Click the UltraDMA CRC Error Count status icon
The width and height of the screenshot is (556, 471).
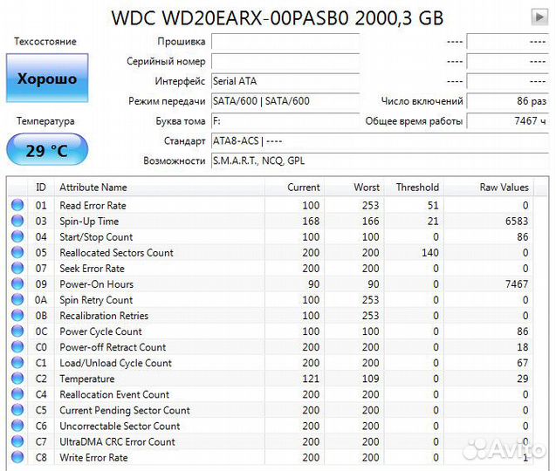tap(17, 441)
